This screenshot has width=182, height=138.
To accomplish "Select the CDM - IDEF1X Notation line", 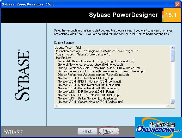I will [89, 81].
